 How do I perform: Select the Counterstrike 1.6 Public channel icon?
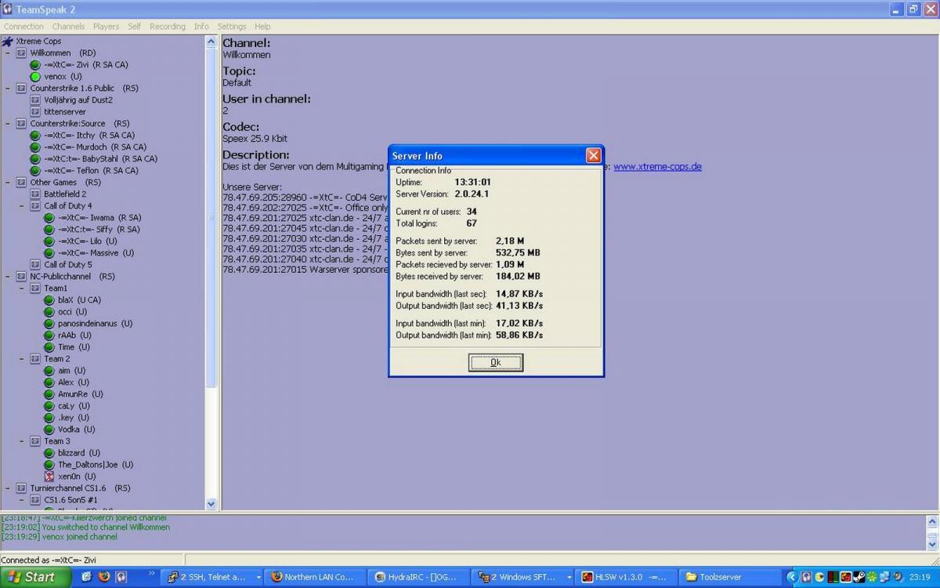21,88
